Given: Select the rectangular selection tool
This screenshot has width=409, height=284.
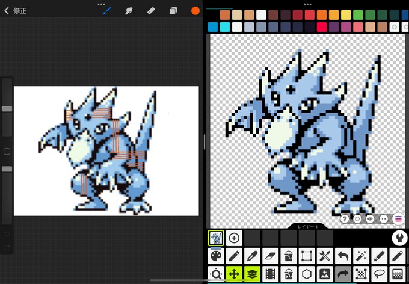Looking at the screenshot, I should [x=307, y=256].
